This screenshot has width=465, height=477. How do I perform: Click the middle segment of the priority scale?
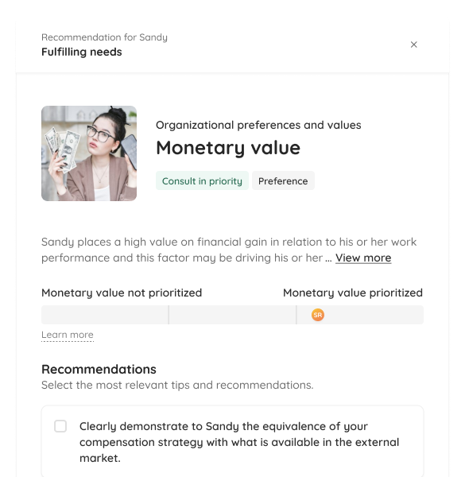232,315
